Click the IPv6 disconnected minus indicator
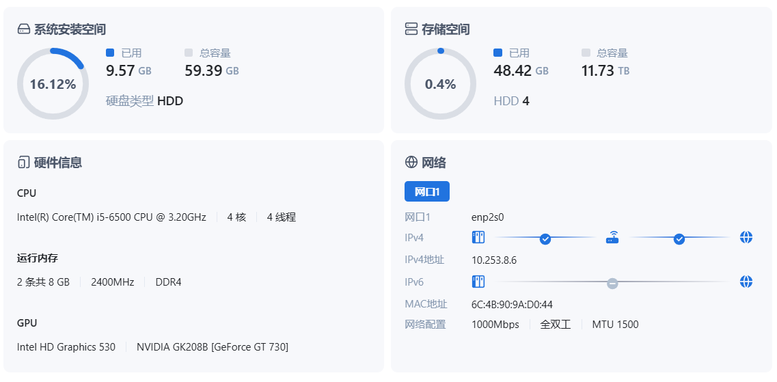The image size is (777, 382). coord(612,283)
